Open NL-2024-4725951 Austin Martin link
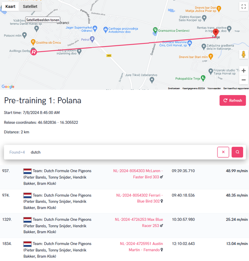This screenshot has height=261, width=249. click(142, 246)
